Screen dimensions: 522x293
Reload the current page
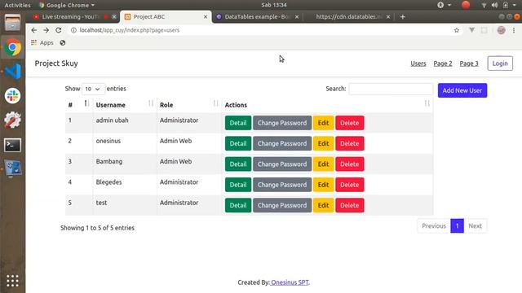coord(59,30)
